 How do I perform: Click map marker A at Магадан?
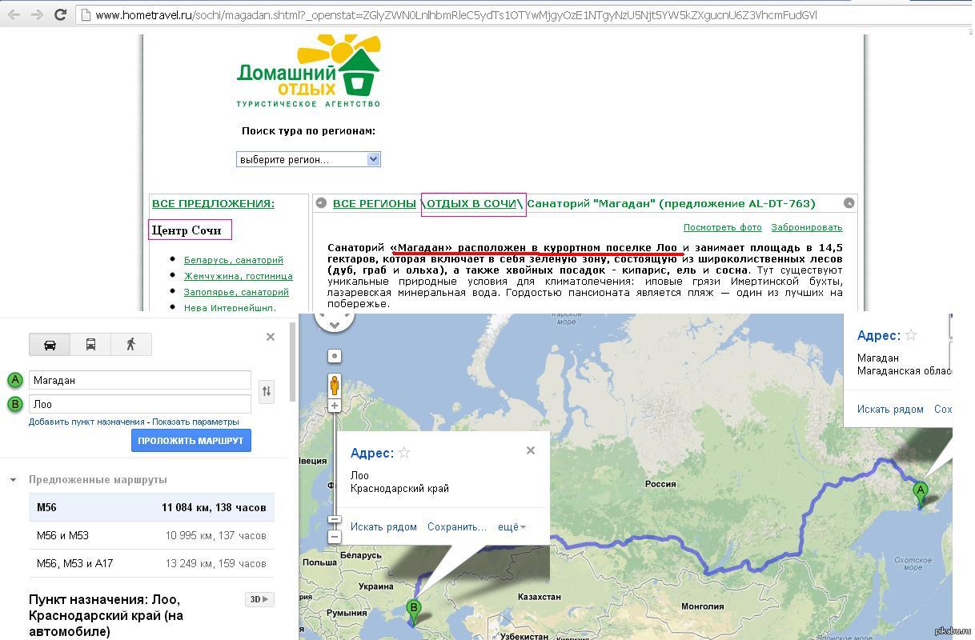pyautogui.click(x=921, y=494)
